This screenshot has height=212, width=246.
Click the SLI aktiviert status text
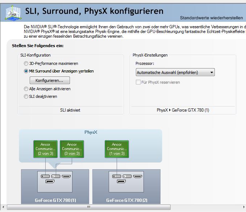70,110
